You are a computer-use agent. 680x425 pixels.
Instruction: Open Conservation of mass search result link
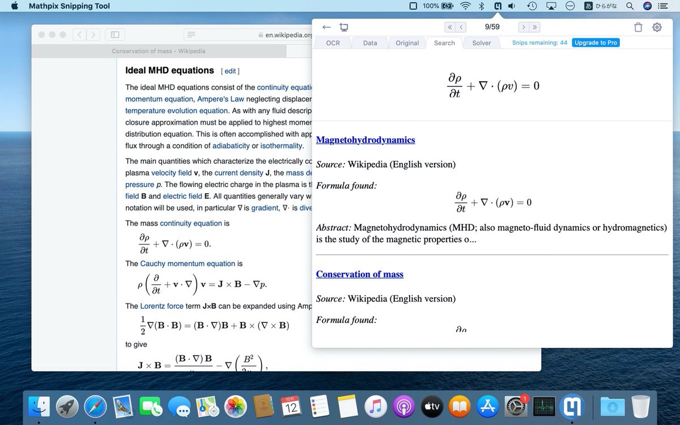click(x=360, y=274)
